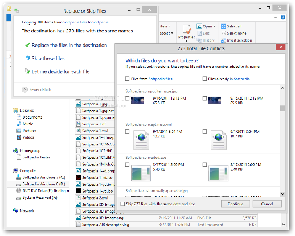This screenshot has height=236, width=295.
Task: Choose Replace the files in the destination
Action: [69, 45]
